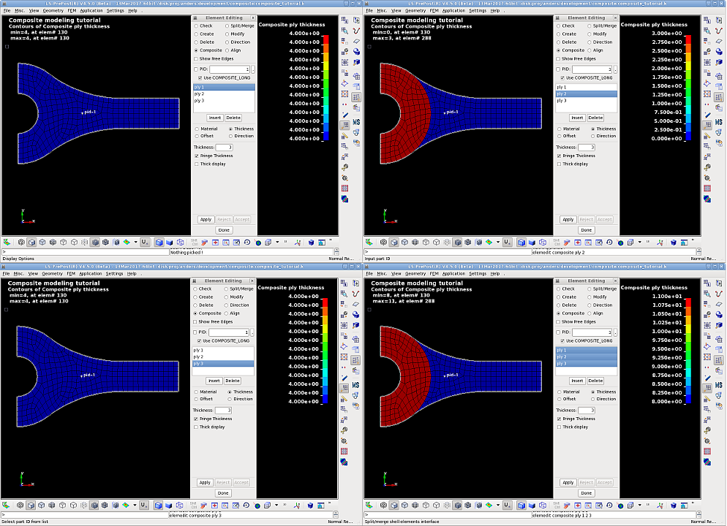Click the MS icon in bottom-right window's right toolbar
Image resolution: width=727 pixels, height=526 pixels.
click(718, 384)
